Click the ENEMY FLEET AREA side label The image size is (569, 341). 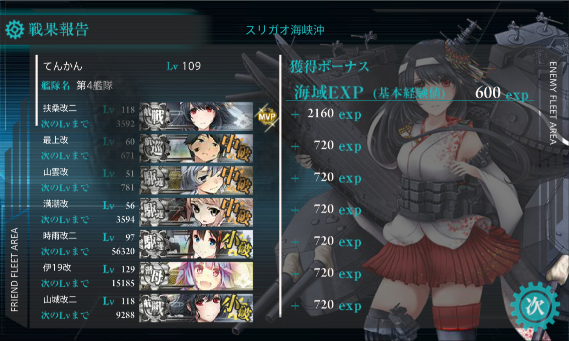pos(553,103)
